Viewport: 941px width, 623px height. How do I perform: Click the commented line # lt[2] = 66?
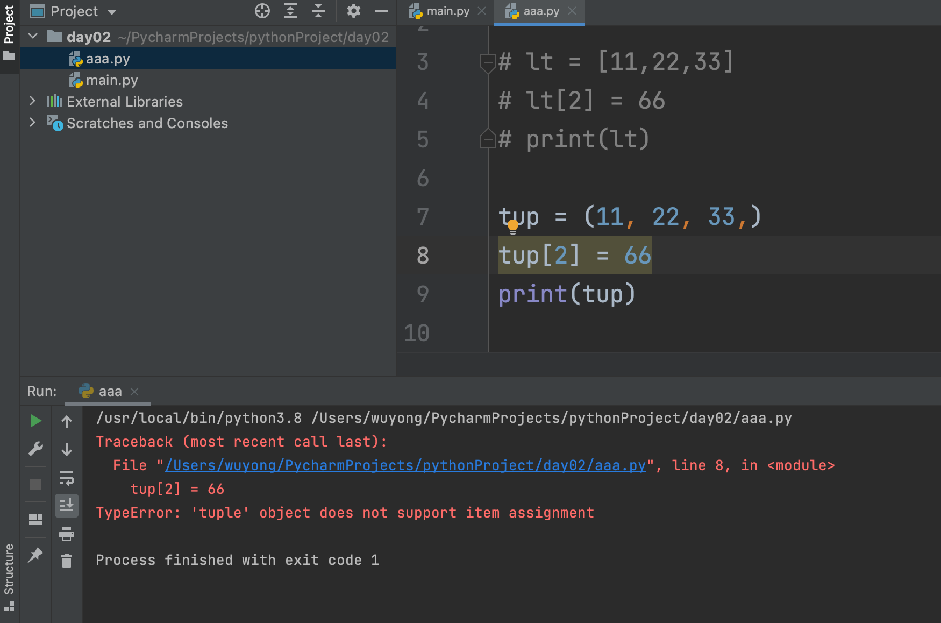582,101
